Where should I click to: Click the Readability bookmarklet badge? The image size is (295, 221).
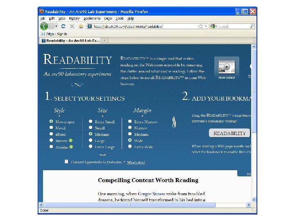click(x=229, y=133)
